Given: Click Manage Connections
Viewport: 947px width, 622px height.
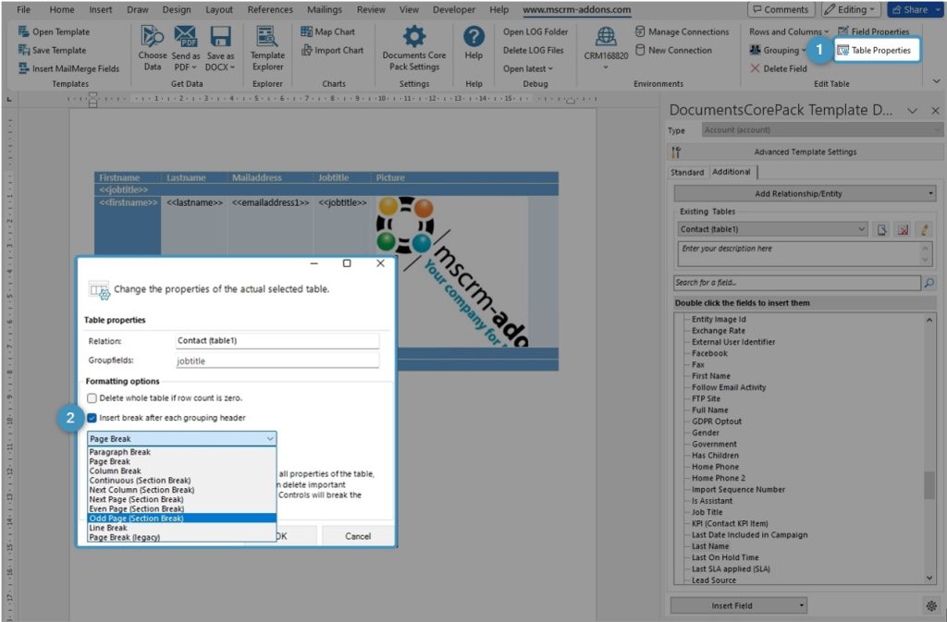Looking at the screenshot, I should tap(682, 32).
